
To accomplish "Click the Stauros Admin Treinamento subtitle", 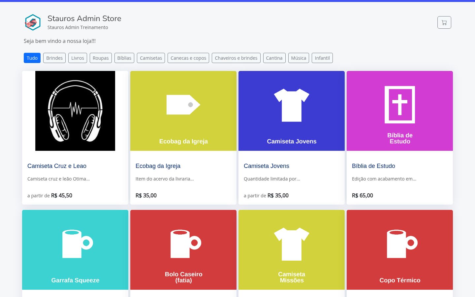I will [x=78, y=27].
